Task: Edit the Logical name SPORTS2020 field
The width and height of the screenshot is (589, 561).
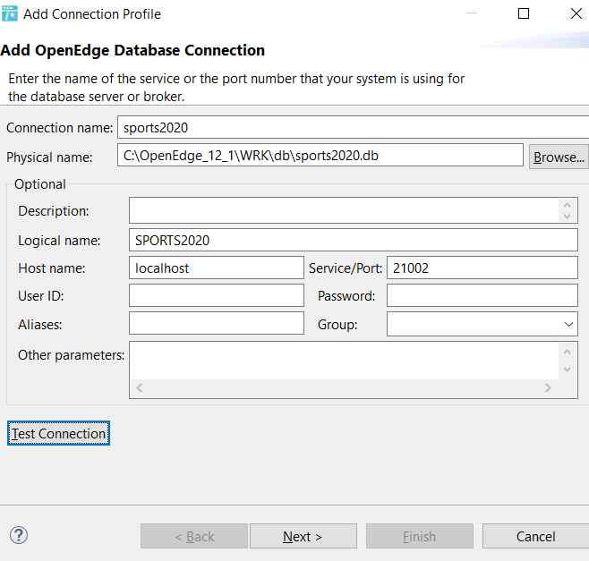Action: tap(353, 240)
